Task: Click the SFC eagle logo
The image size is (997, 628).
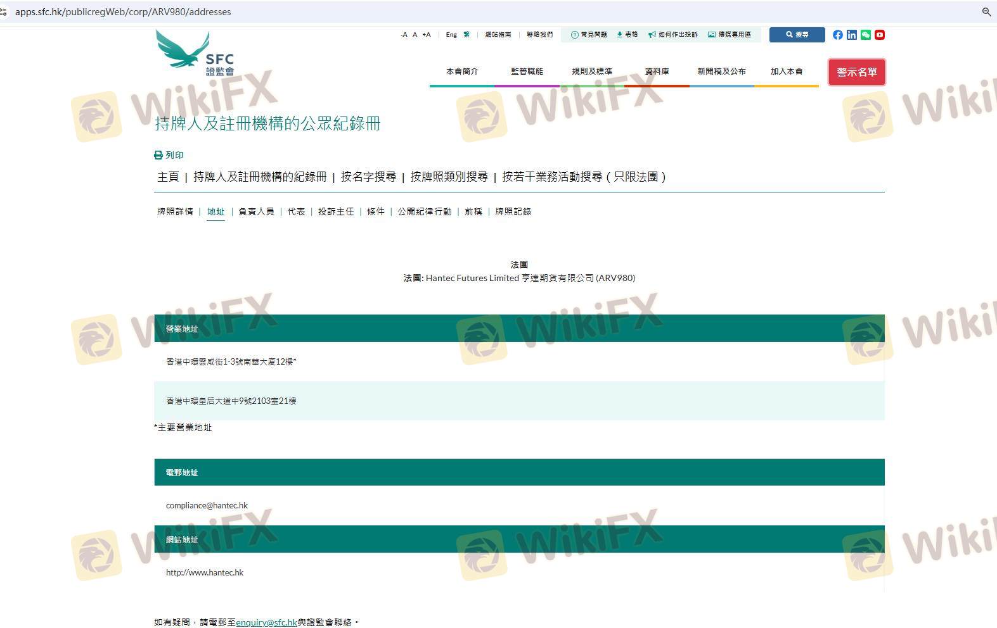Action: [x=195, y=53]
